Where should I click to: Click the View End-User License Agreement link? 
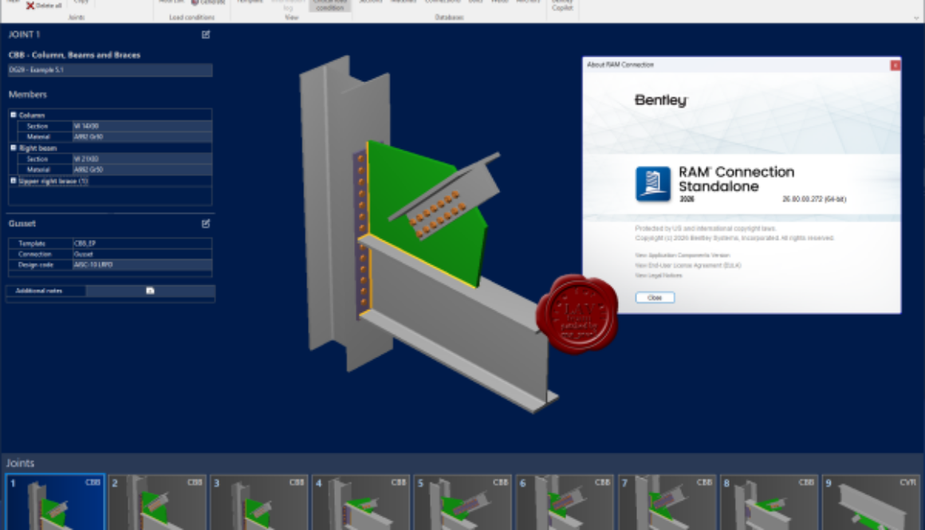(688, 265)
